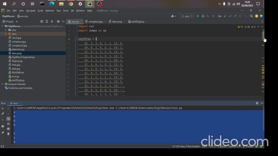Image resolution: width=278 pixels, height=156 pixels.
Task: Select clock.jpg in project tree
Action: [x=17, y=38]
